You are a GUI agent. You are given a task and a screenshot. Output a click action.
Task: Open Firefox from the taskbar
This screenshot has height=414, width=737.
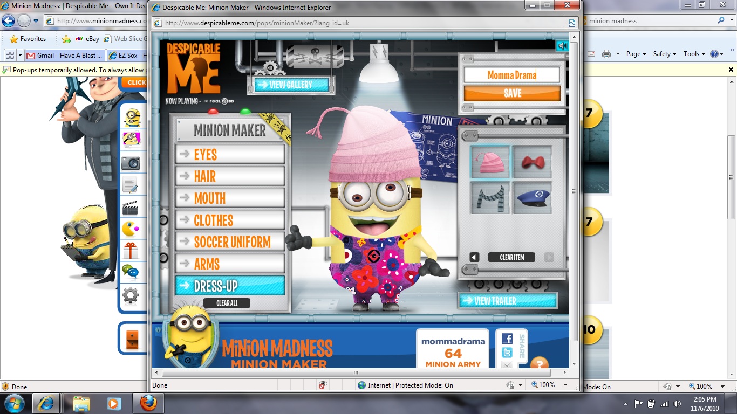[148, 403]
